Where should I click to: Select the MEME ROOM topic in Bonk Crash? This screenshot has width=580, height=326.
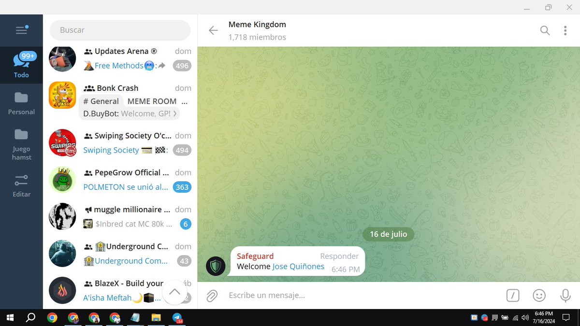pos(152,101)
